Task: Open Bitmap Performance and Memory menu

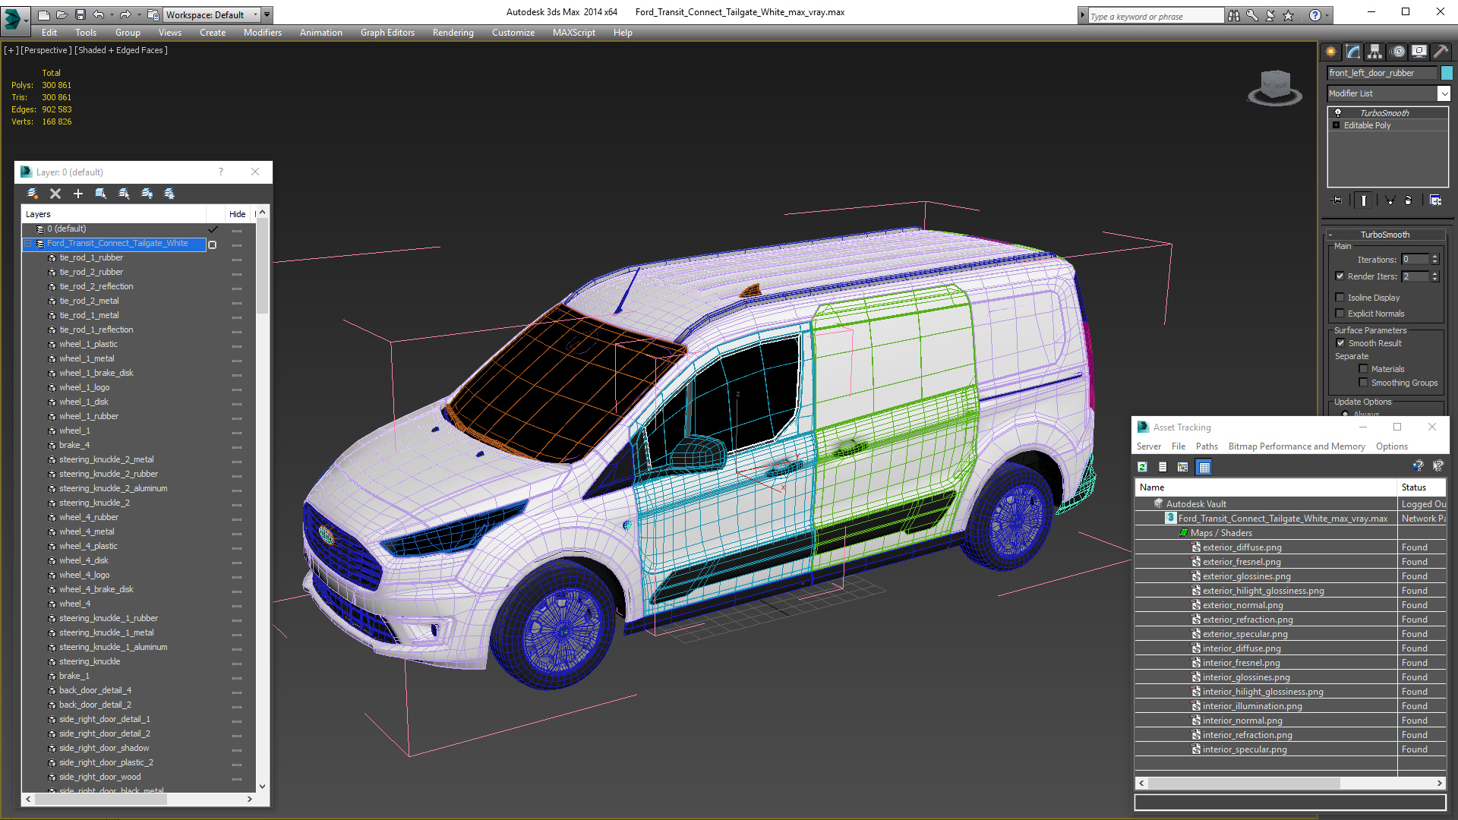Action: click(x=1296, y=446)
